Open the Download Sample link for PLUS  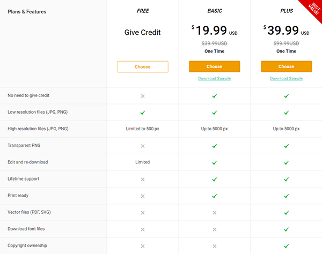pos(286,79)
